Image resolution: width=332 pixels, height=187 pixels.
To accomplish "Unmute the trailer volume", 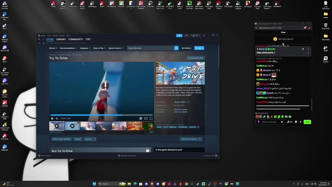I will [57, 118].
